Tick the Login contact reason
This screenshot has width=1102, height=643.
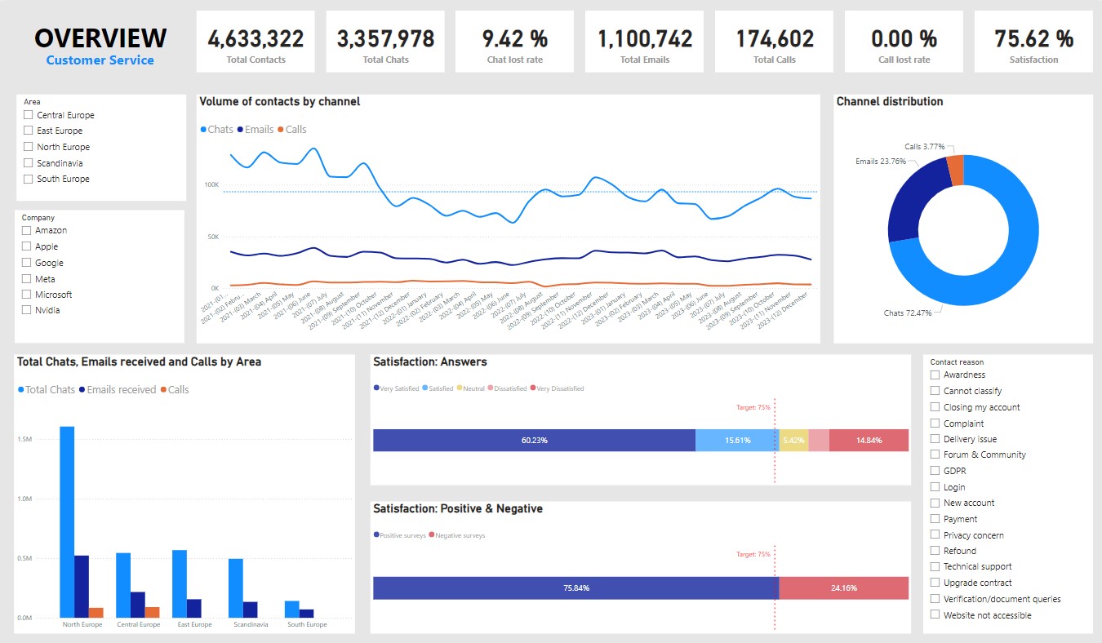[x=935, y=487]
